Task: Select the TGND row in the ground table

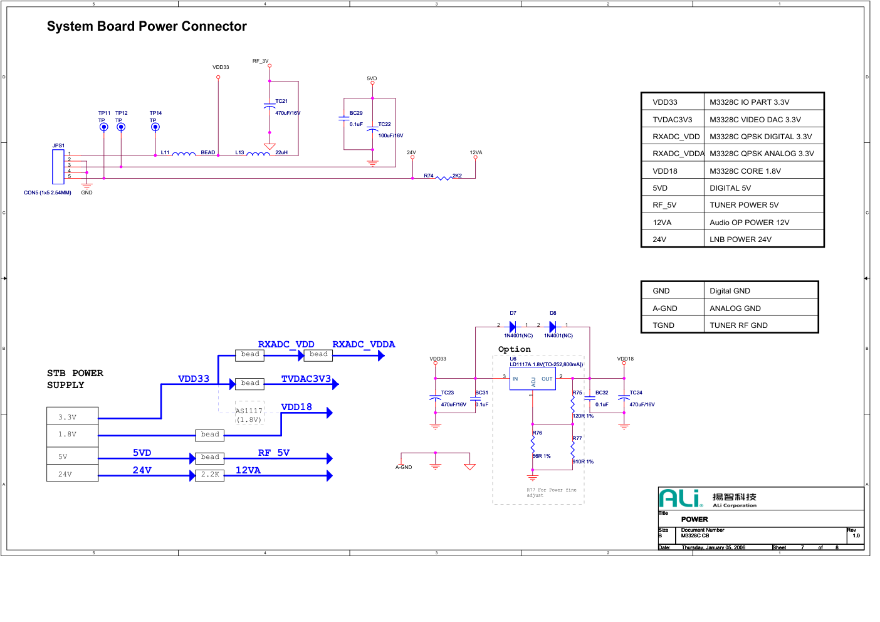Action: tap(729, 325)
